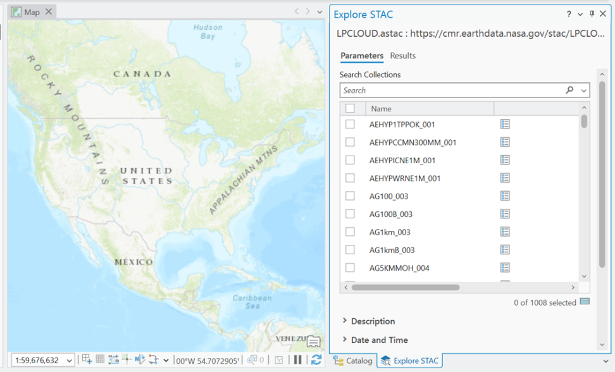This screenshot has width=615, height=372.
Task: Check the AG5KMMOH_004 checkbox
Action: tap(350, 268)
